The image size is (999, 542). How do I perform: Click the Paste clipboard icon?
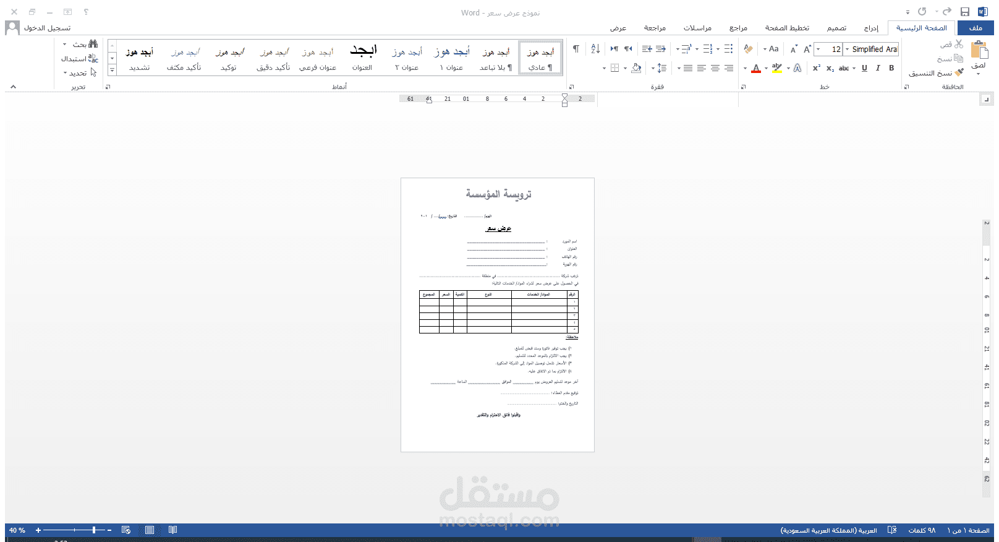pos(979,49)
